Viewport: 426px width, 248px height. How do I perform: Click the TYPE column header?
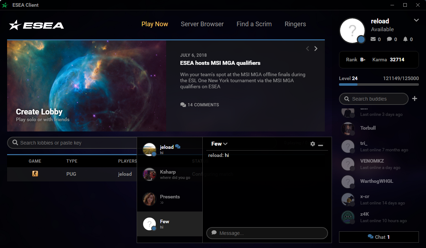pos(72,161)
